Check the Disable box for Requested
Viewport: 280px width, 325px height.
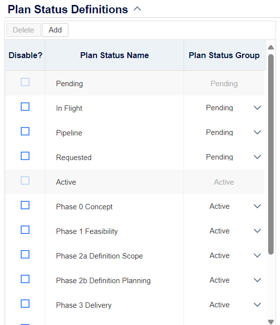coord(25,156)
